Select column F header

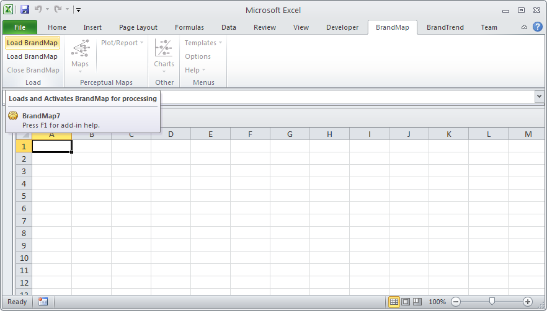coord(250,134)
